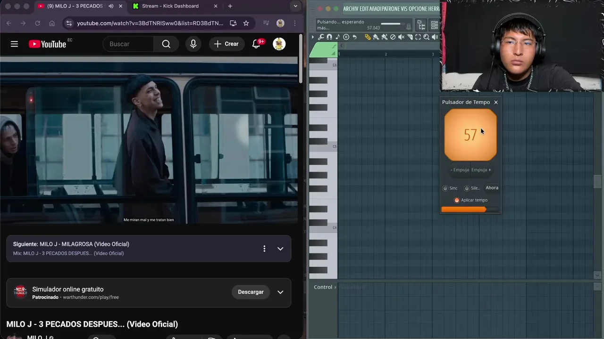
Task: Select the Delete tool circle-slash icon
Action: point(393,37)
